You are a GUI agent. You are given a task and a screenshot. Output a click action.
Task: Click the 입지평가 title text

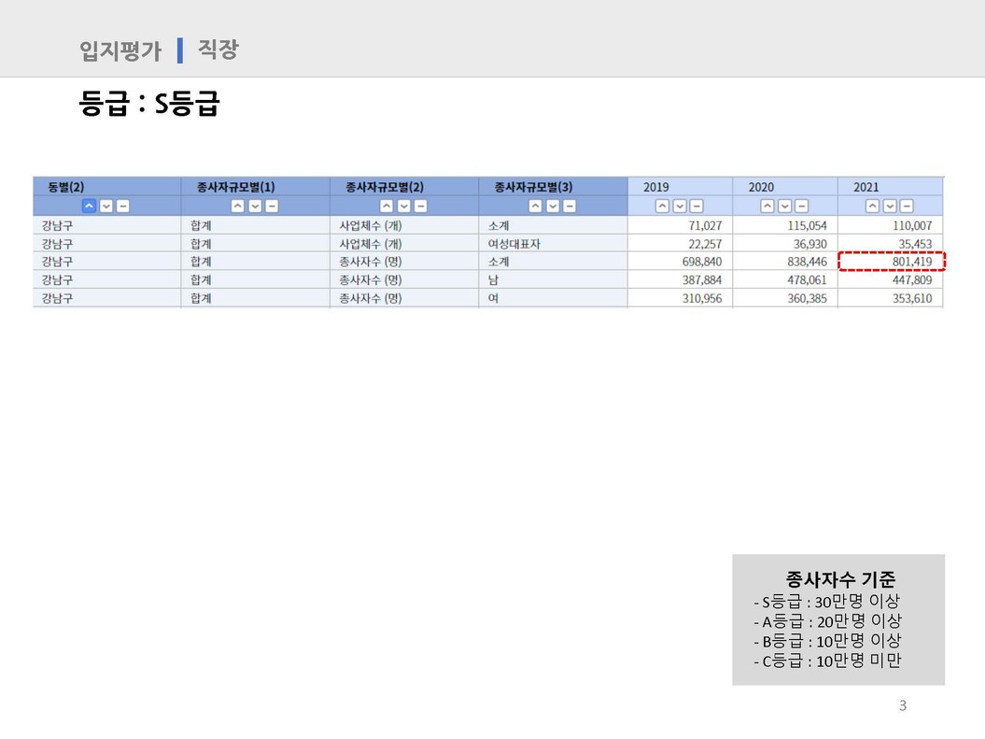[x=120, y=50]
